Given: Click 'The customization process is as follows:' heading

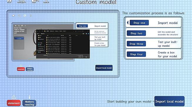Looking at the screenshot, I should [x=153, y=13].
